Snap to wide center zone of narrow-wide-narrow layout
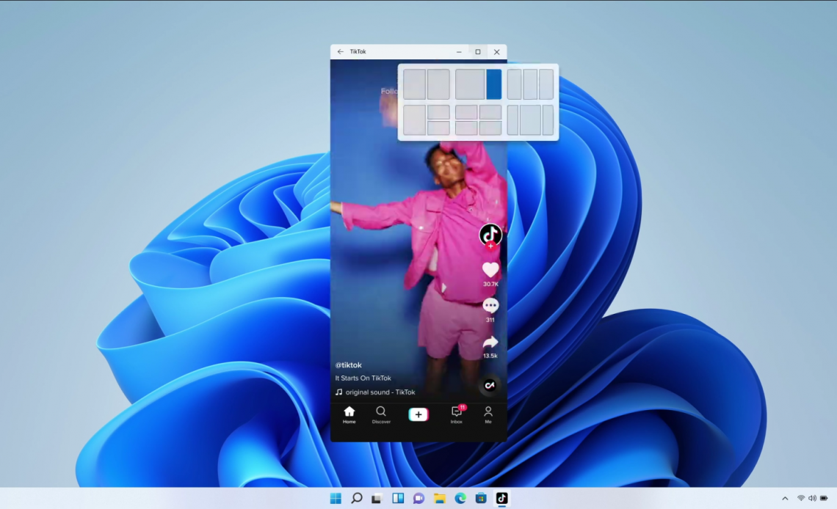The image size is (837, 509). [x=530, y=120]
